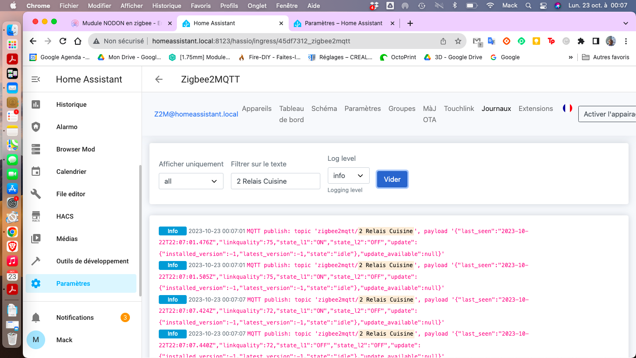Open the Mack user profile avatar
Viewport: 636px width, 358px height.
[36, 340]
